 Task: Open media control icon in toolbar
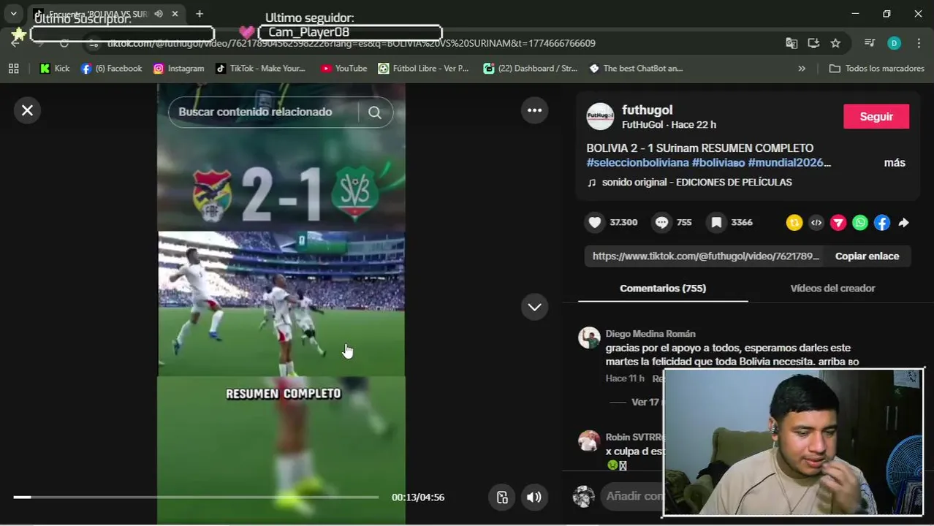click(x=870, y=44)
